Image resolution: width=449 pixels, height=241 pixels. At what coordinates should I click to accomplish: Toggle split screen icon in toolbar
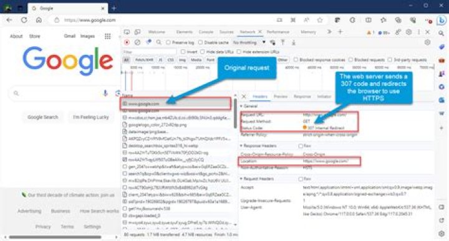369,20
